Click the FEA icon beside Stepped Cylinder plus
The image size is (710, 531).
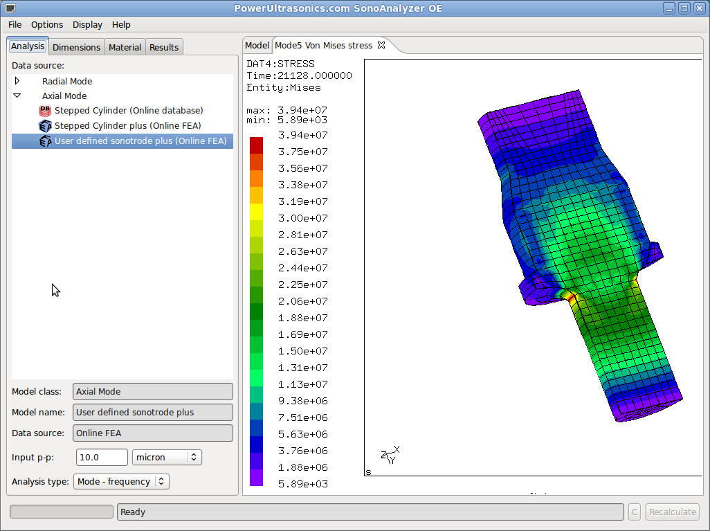(45, 126)
